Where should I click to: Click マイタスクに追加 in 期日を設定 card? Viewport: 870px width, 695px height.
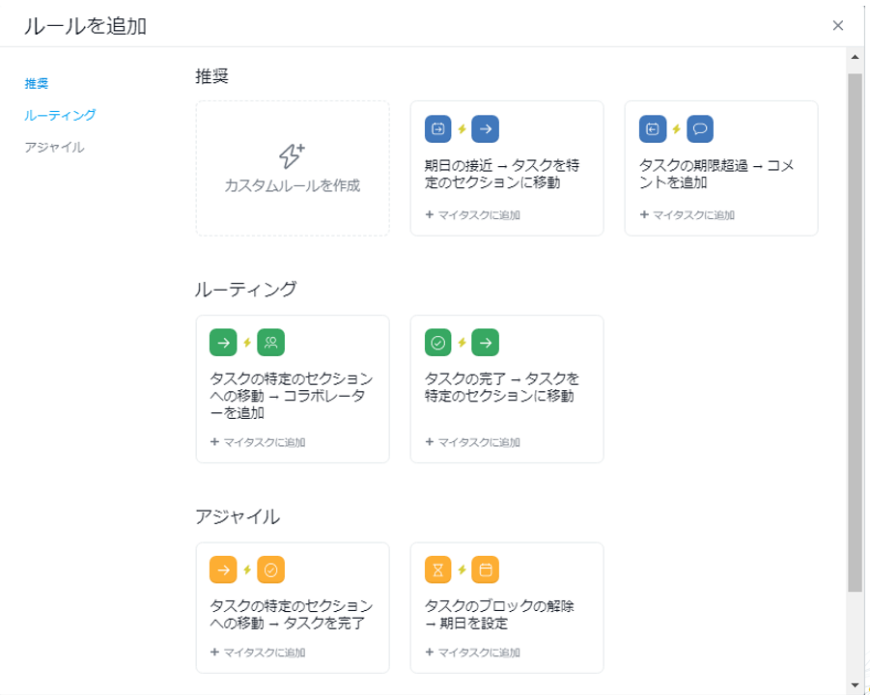point(473,653)
